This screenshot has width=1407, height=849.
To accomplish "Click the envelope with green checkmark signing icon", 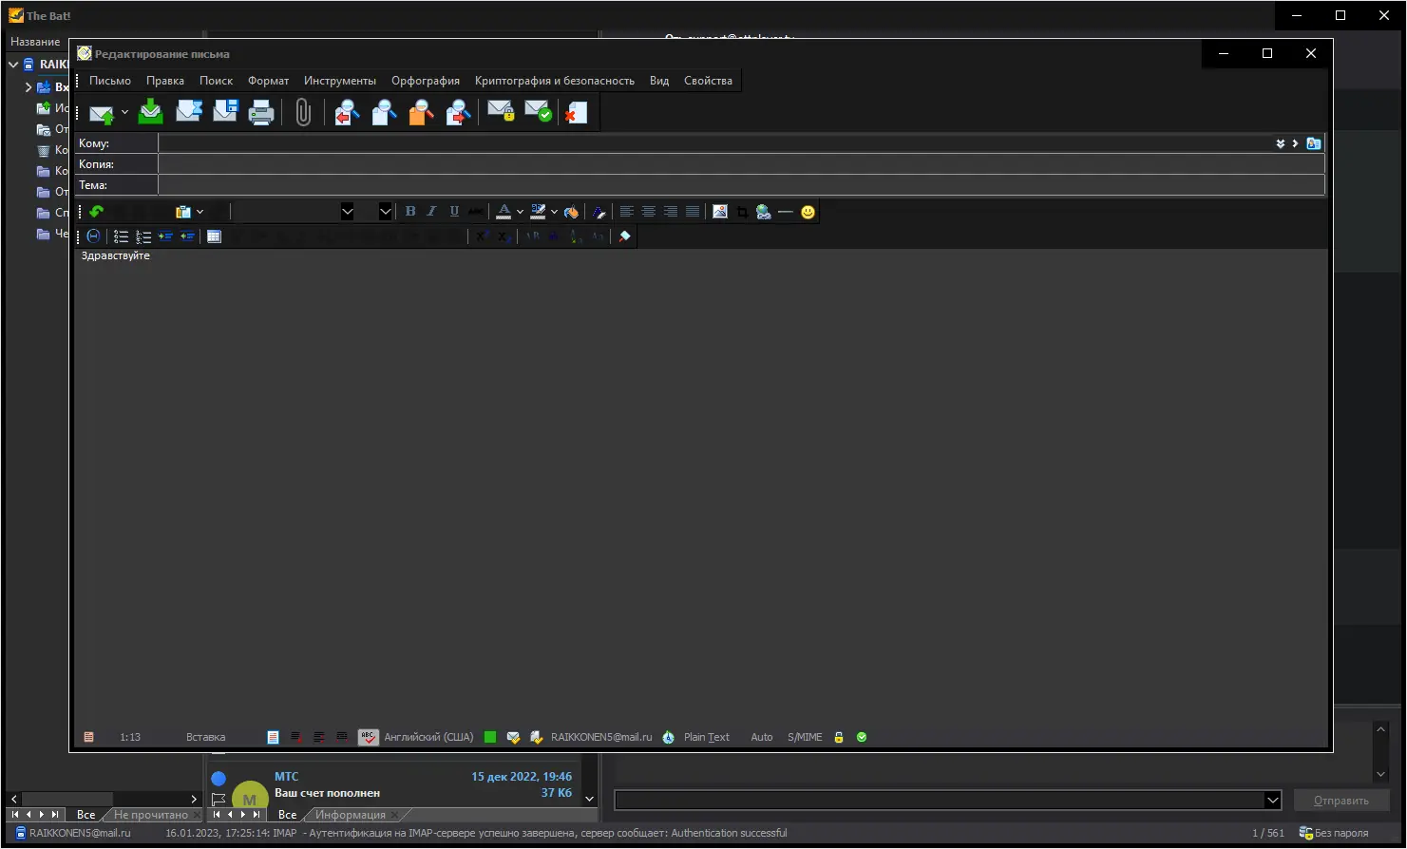I will [x=538, y=113].
